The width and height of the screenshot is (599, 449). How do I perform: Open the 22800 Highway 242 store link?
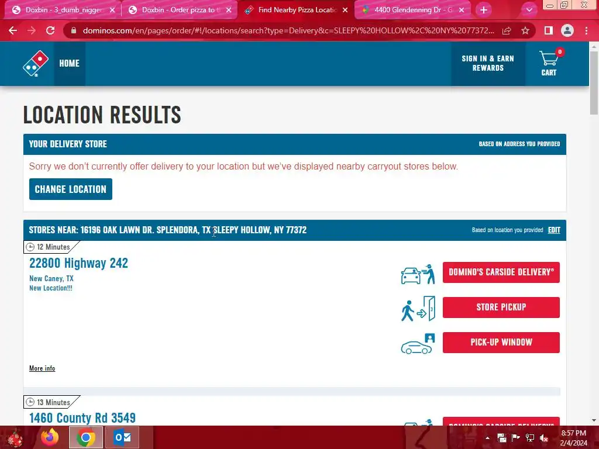click(x=79, y=263)
